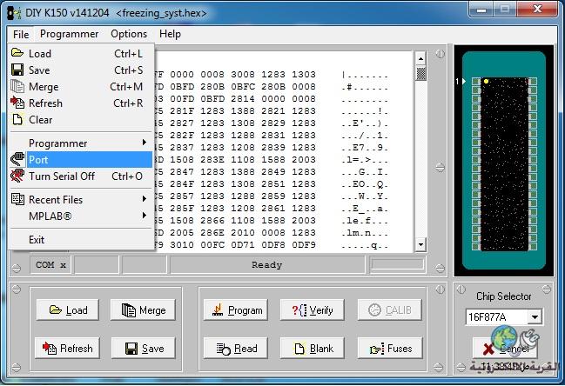Choose Turn Serial Off menu entry

pos(82,176)
